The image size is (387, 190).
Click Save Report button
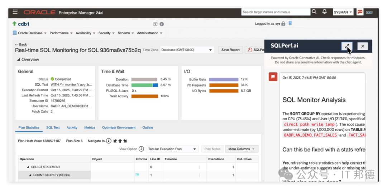[x=230, y=50]
